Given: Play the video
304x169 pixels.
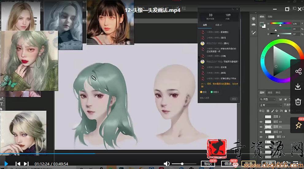Looking at the screenshot, I should point(6,164).
